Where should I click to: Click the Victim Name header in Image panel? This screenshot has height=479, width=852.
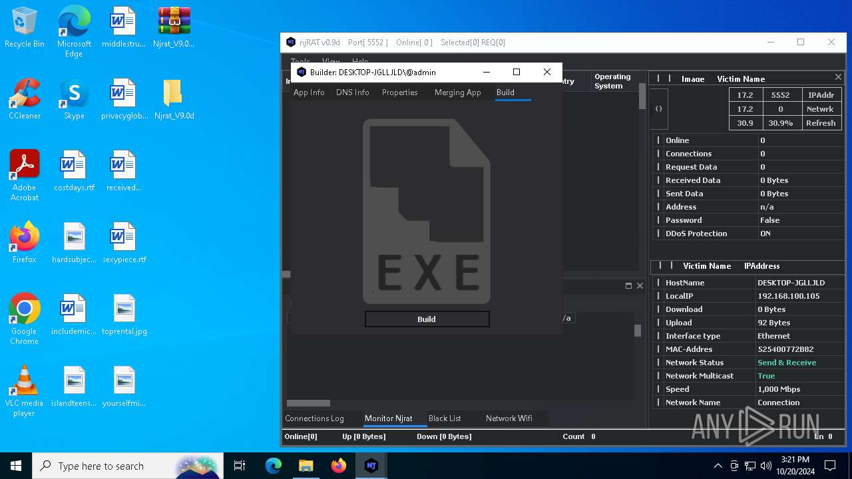click(741, 79)
